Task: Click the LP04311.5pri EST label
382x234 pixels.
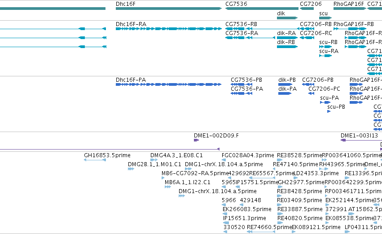Action: pos(363,227)
